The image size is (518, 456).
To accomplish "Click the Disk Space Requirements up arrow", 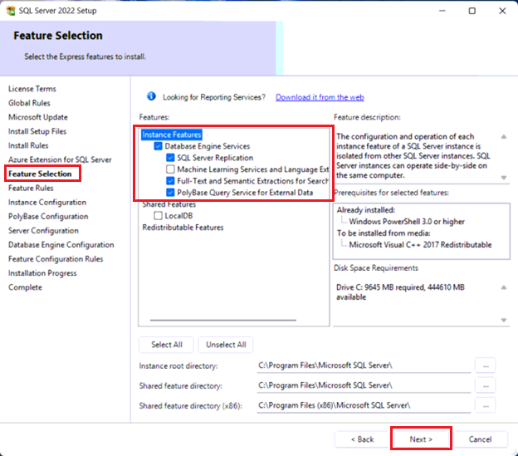I will coord(504,287).
